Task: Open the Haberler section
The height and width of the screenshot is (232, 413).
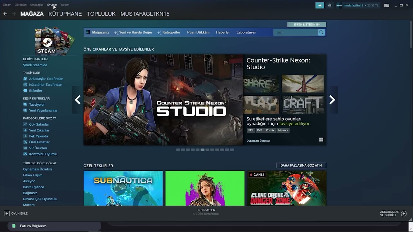Action: coord(223,32)
